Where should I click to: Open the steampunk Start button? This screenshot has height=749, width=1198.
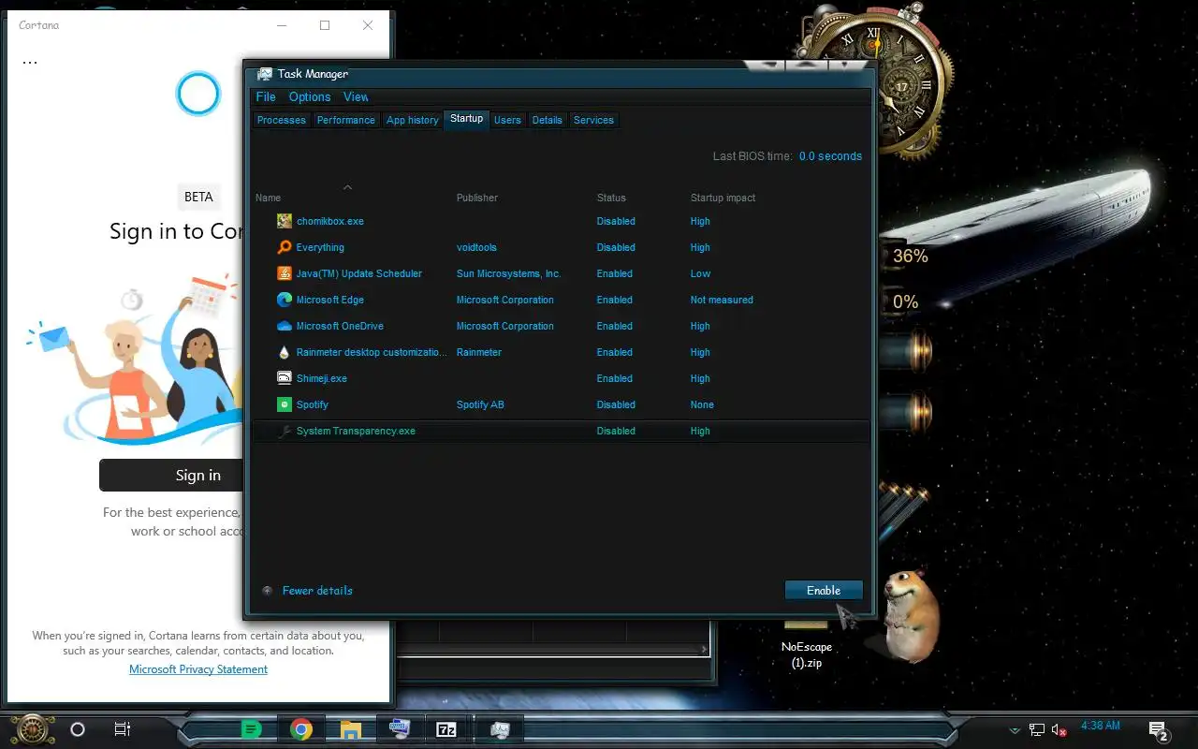(x=33, y=728)
